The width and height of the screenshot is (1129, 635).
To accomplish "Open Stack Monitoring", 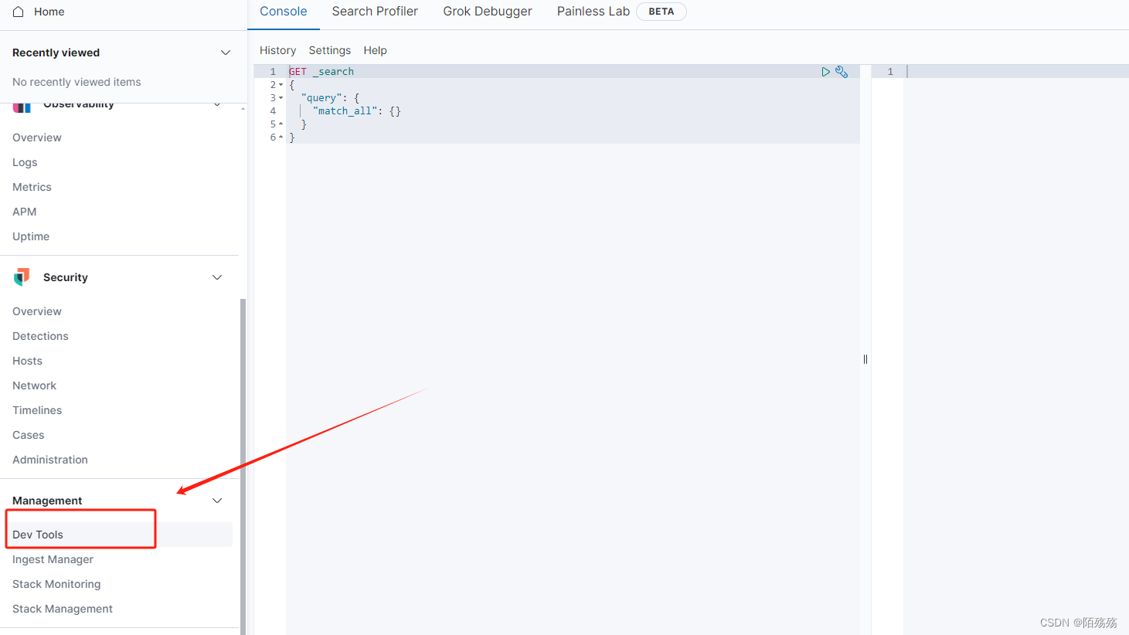I will click(56, 584).
